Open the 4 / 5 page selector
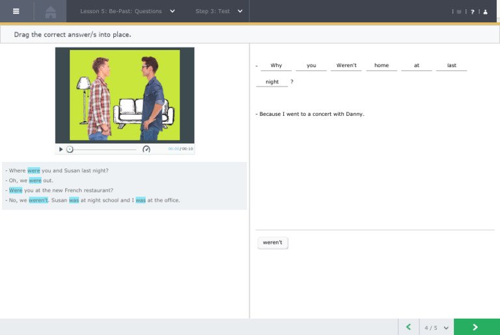This screenshot has height=335, width=500. coord(436,327)
